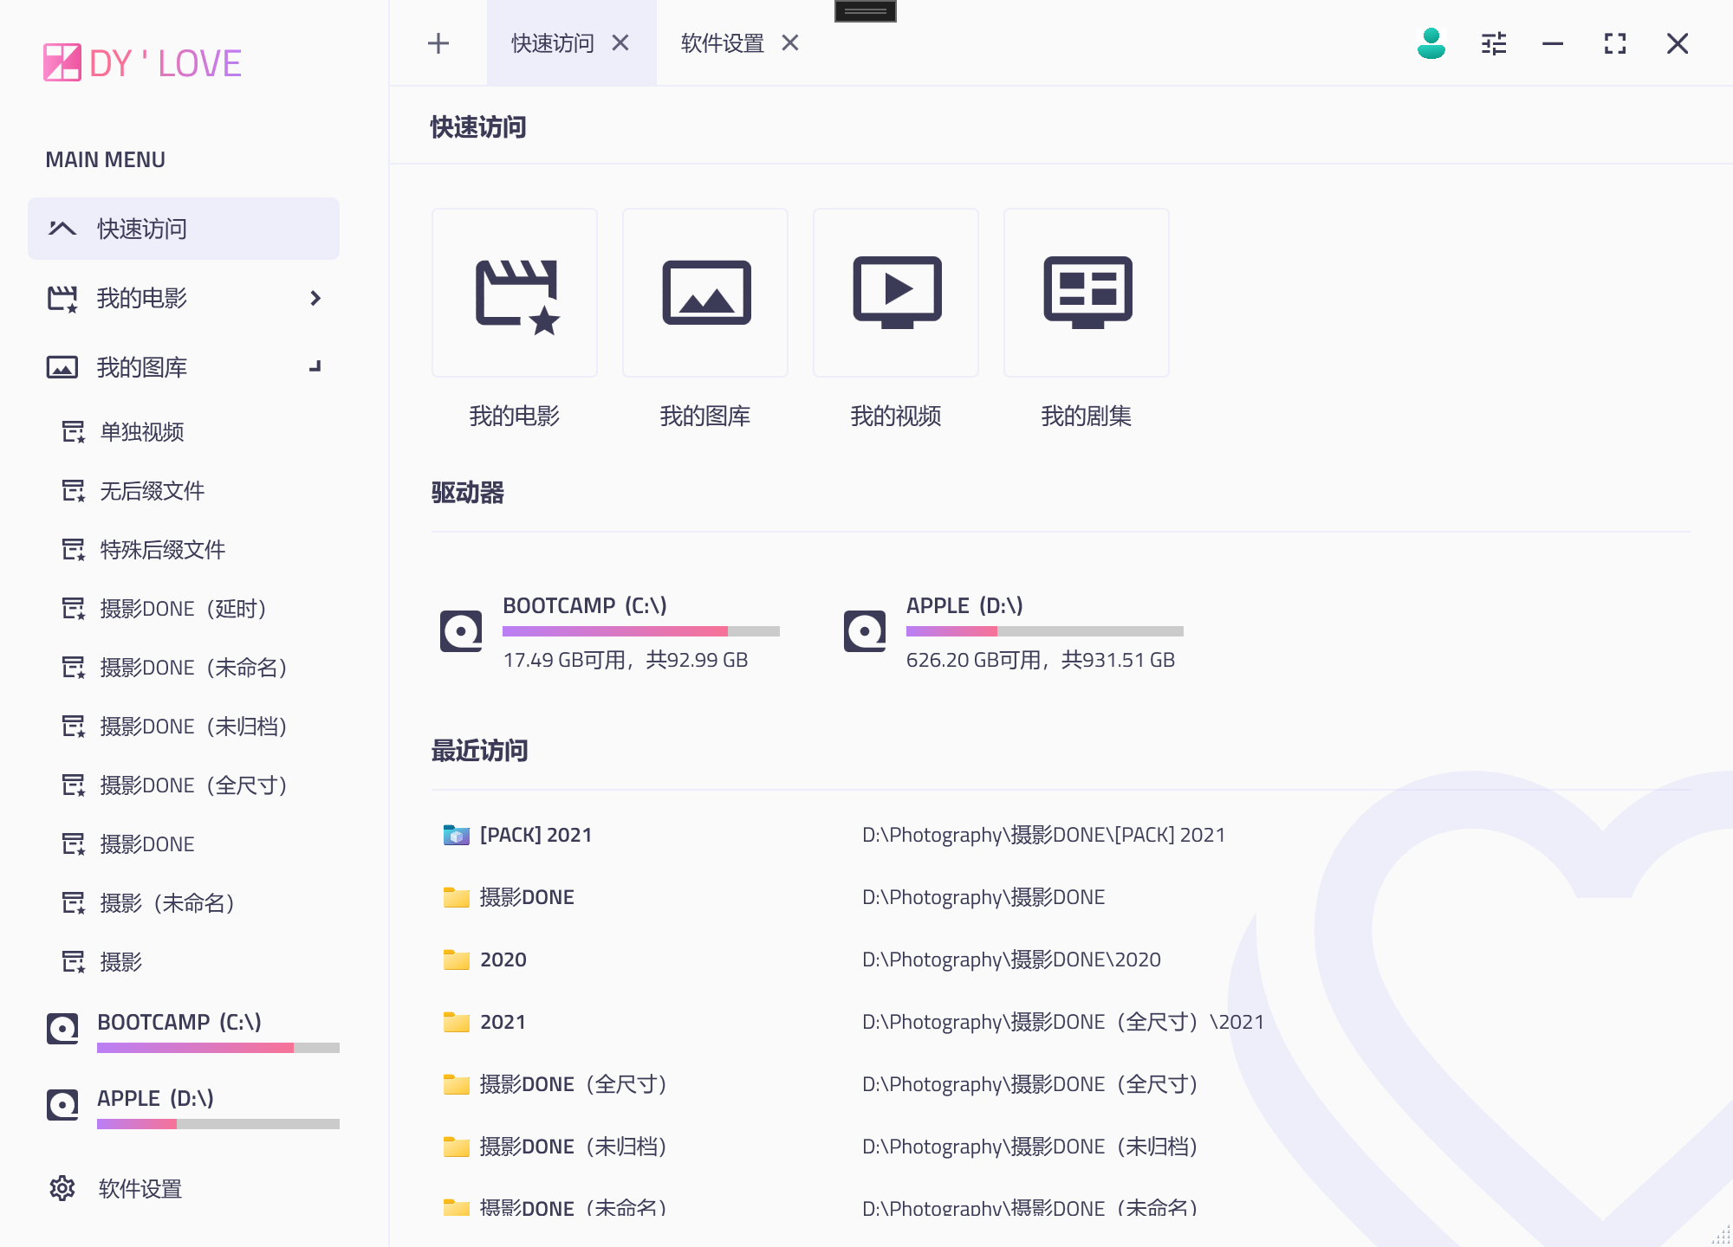Close the 软件设置 tab
This screenshot has width=1733, height=1247.
click(790, 42)
